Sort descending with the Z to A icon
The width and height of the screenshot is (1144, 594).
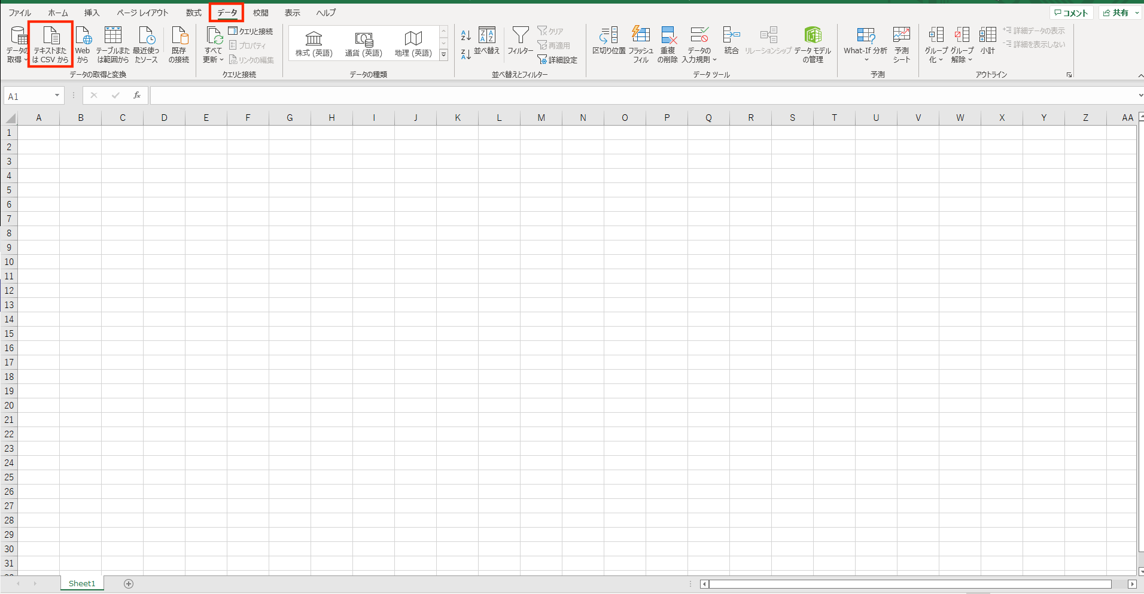[466, 54]
